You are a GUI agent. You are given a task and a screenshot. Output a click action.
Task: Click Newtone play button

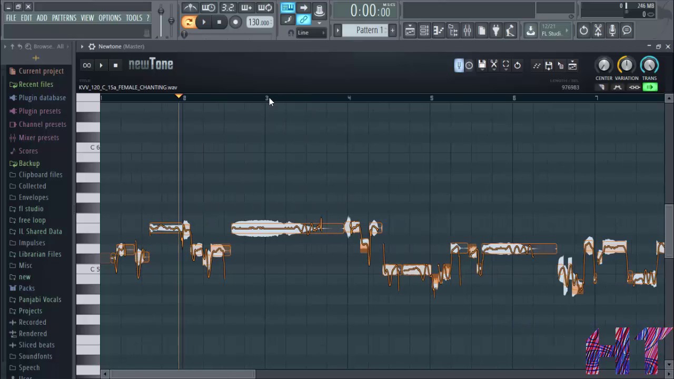[101, 65]
